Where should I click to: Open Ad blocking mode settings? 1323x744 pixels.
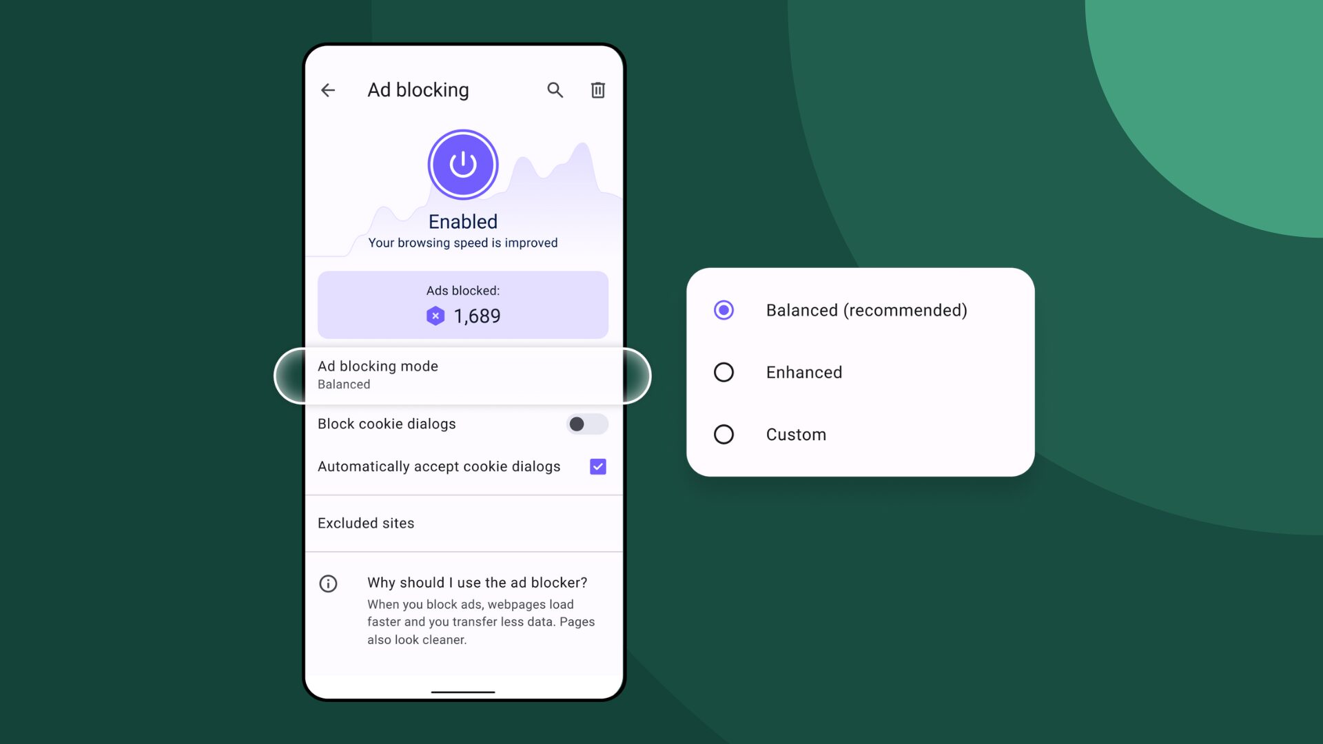pos(464,373)
